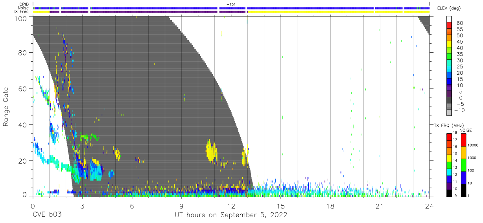Pick the yellow 40-45 degree elevation swatch
Viewport: 483px width, 223px height.
point(450,44)
